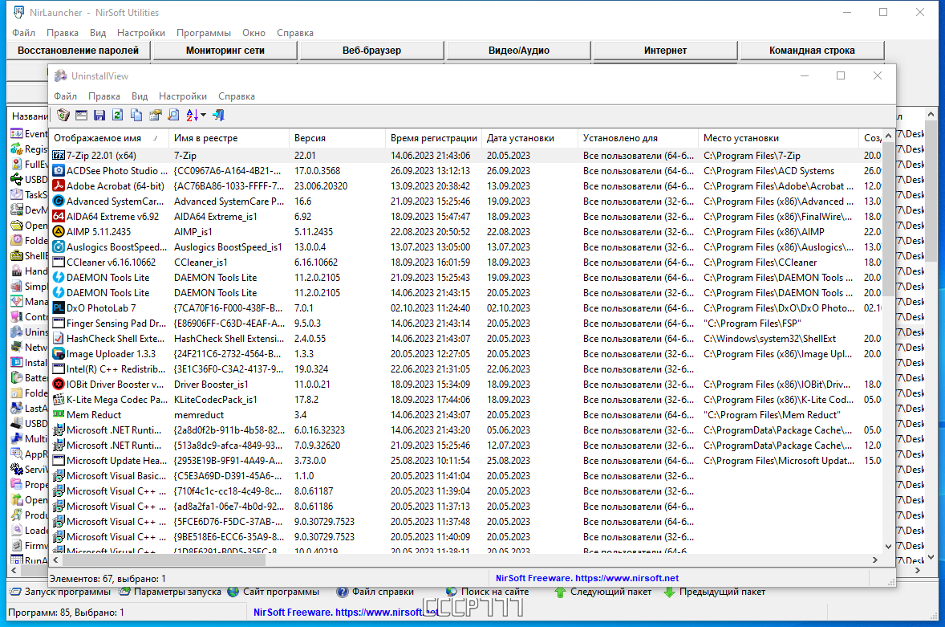Click the Exit door icon in UninstallView toolbar
The height and width of the screenshot is (627, 945).
(x=218, y=115)
